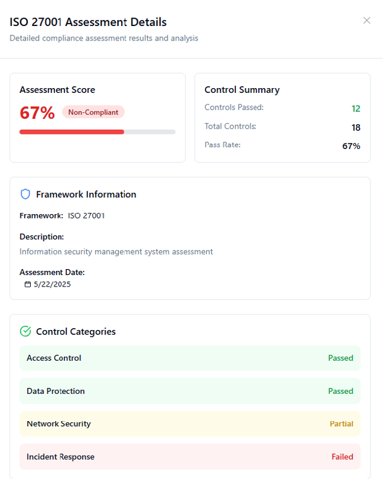Click the Pass Rate value 67%
Screen dimensions: 383x479
[351, 146]
